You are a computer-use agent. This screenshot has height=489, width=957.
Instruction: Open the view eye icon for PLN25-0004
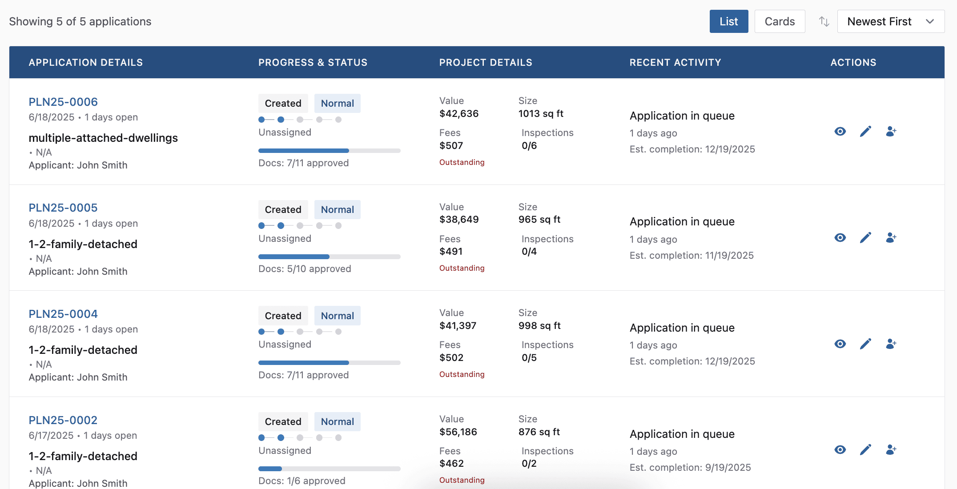point(840,344)
